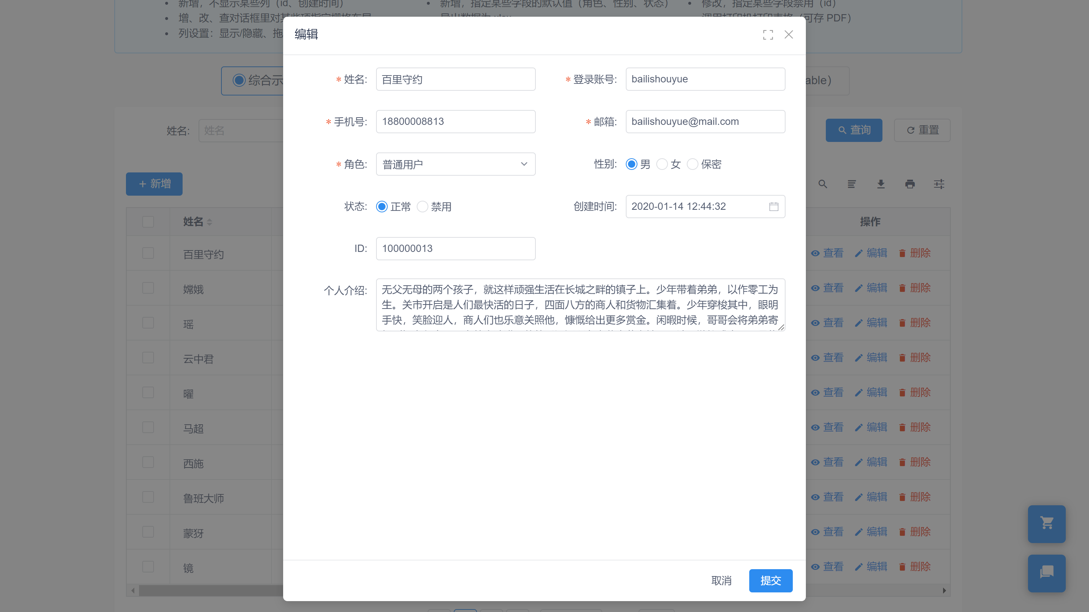Select gender 男 radio

631,164
